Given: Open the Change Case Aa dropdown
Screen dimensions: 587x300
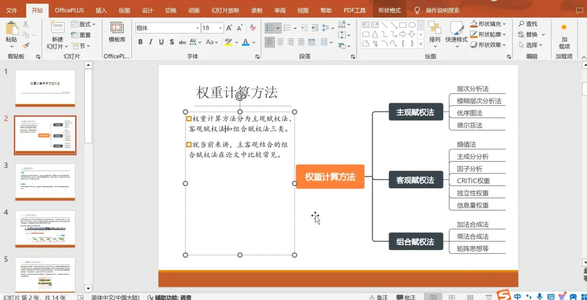Looking at the screenshot, I should (212, 42).
